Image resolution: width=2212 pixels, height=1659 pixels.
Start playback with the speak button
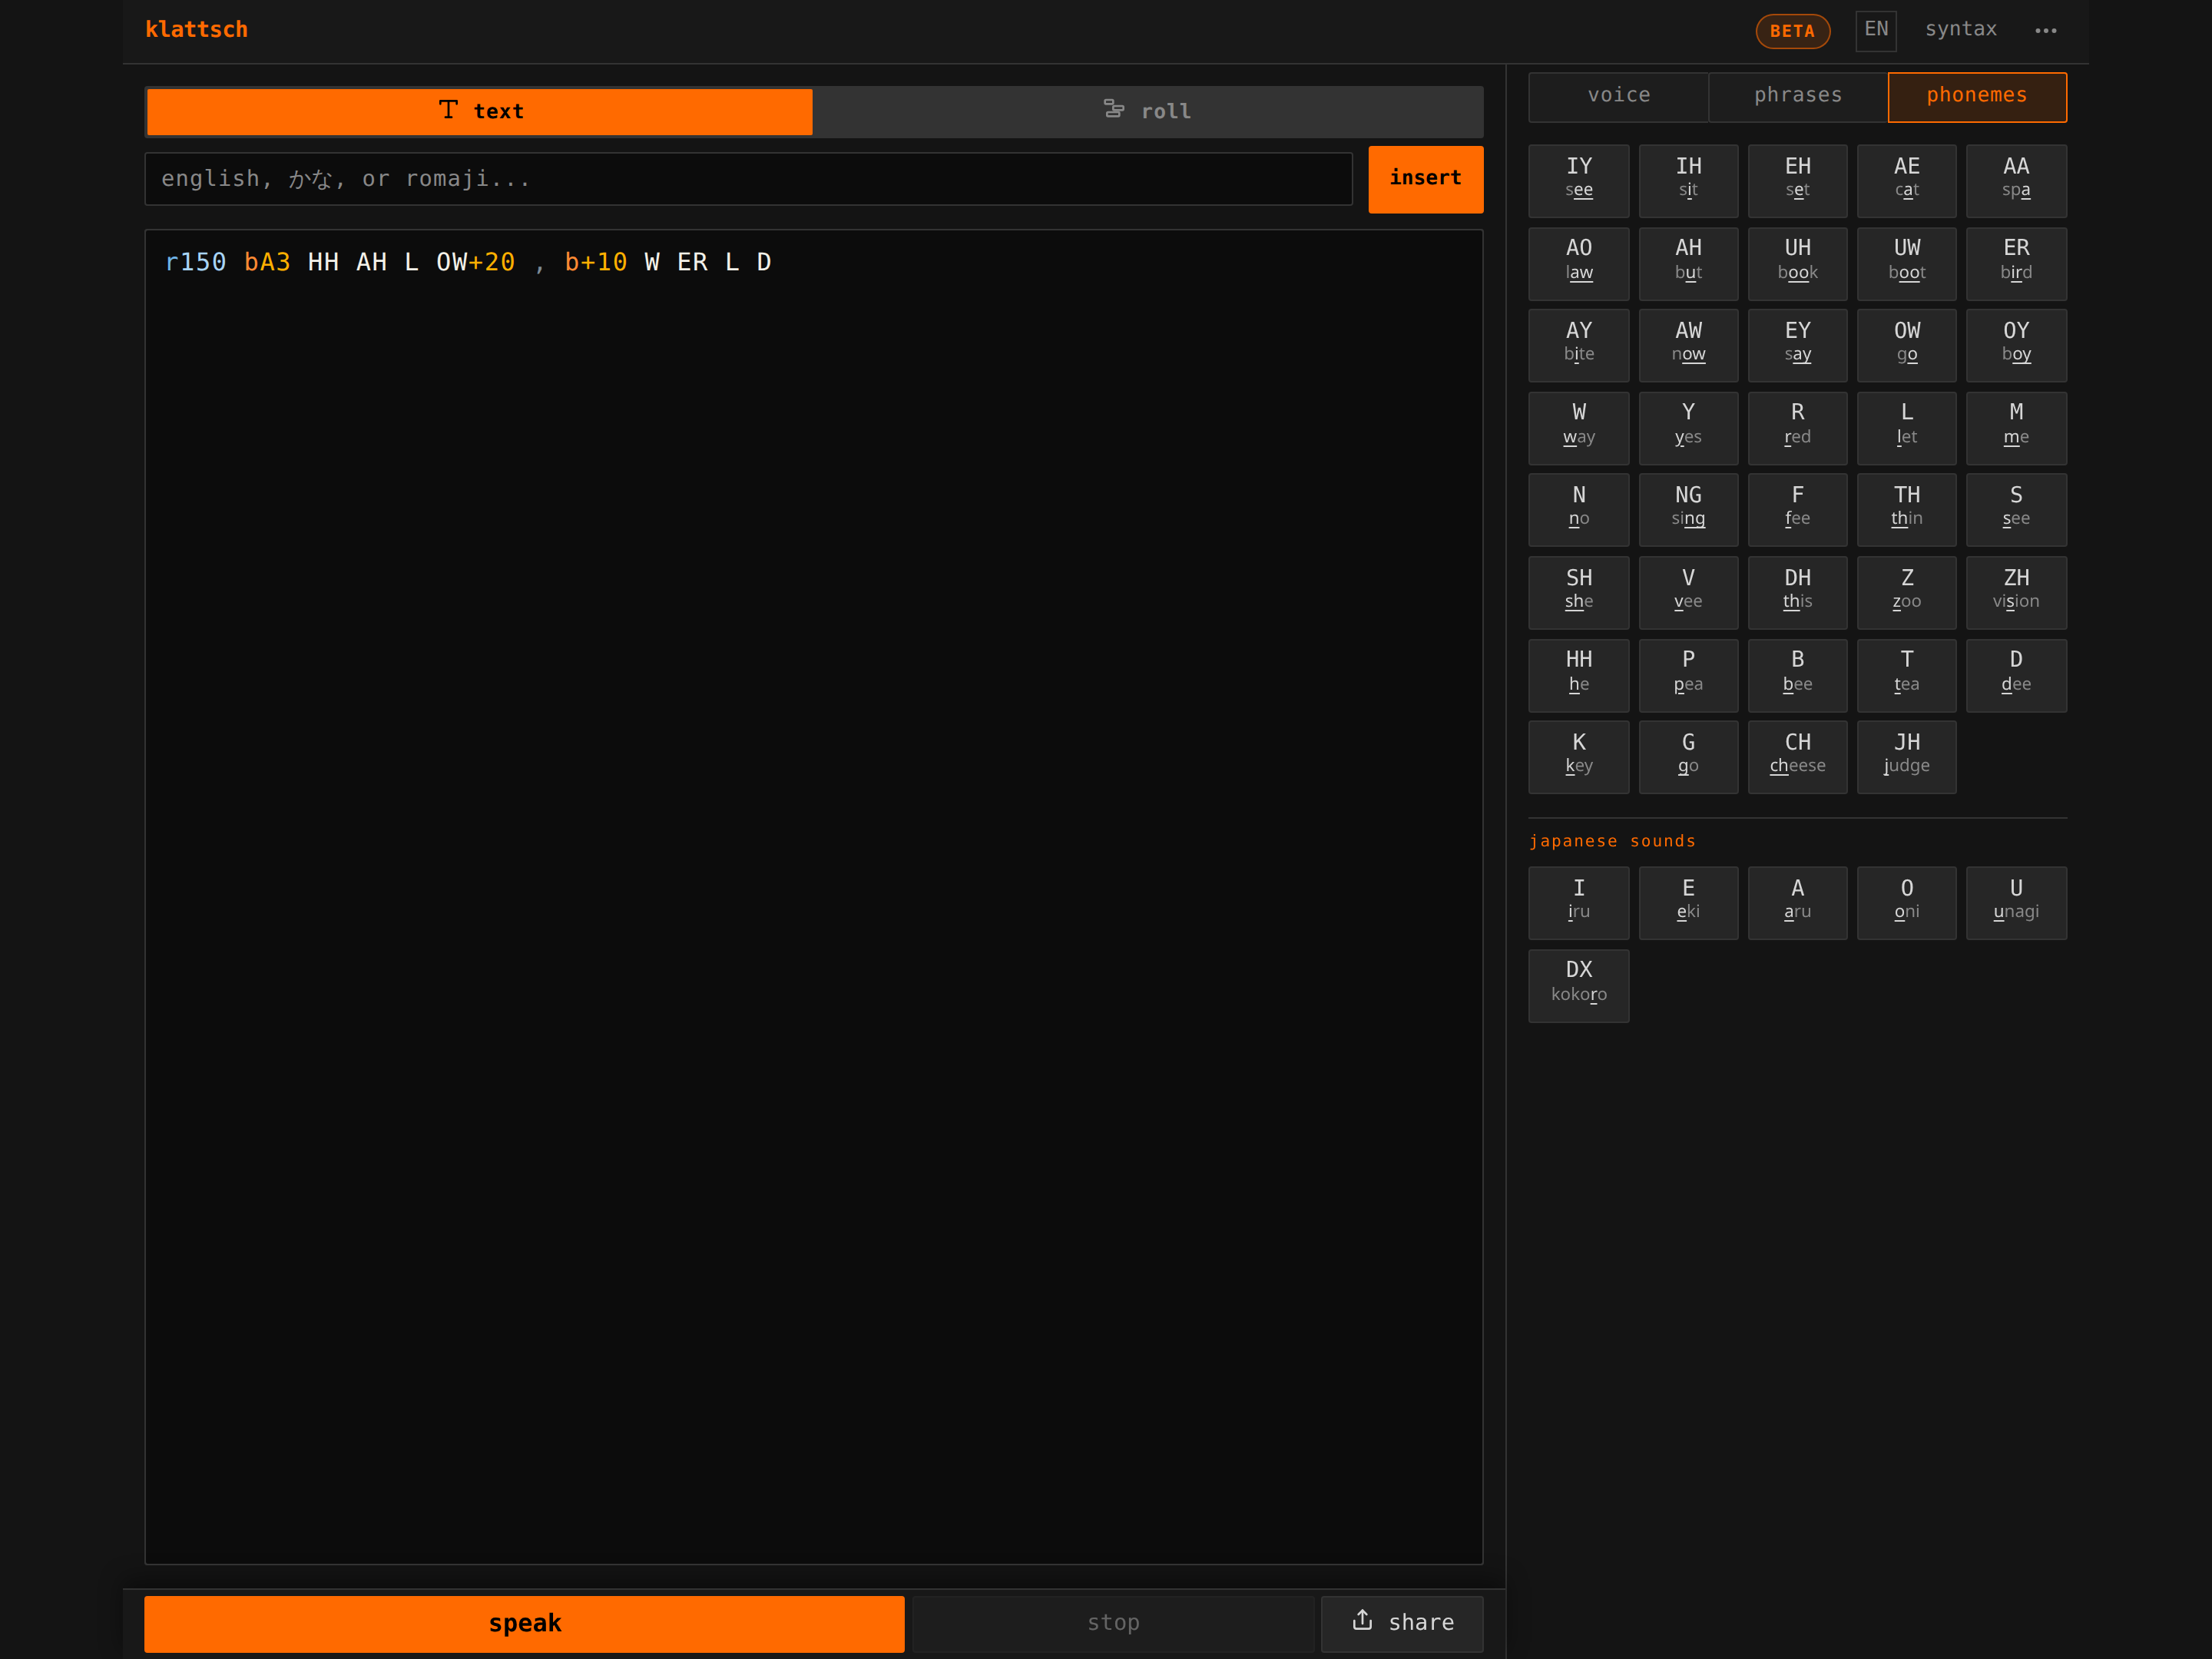(524, 1622)
